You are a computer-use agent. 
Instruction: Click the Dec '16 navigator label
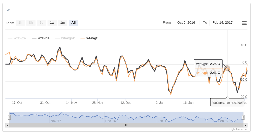click(x=110, y=121)
